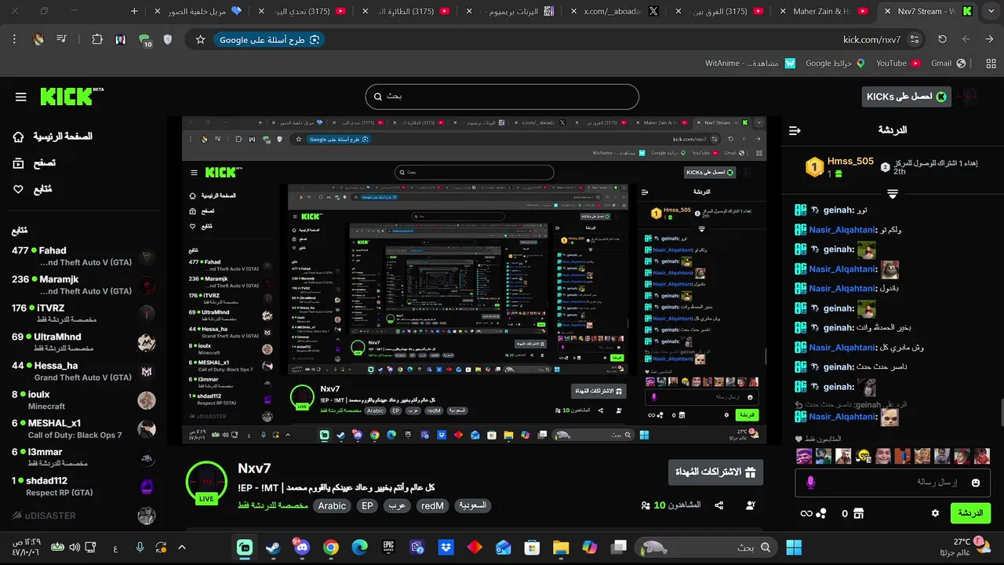
Task: Open Maramjk channel in sidebar
Action: (x=83, y=285)
